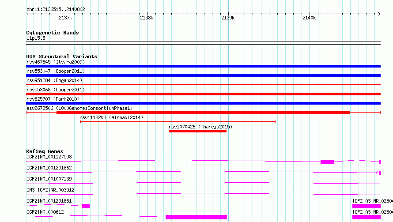393x222 pixels.
Task: Click the strand arrow on IGF2|NM_001291862 transcript
Action: (378, 173)
